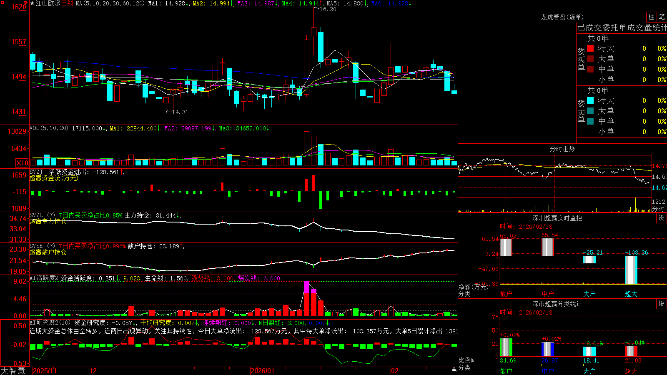Image resolution: width=667 pixels, height=375 pixels.
Task: Click the MA5: 14.880 value
Action: click(x=347, y=3)
